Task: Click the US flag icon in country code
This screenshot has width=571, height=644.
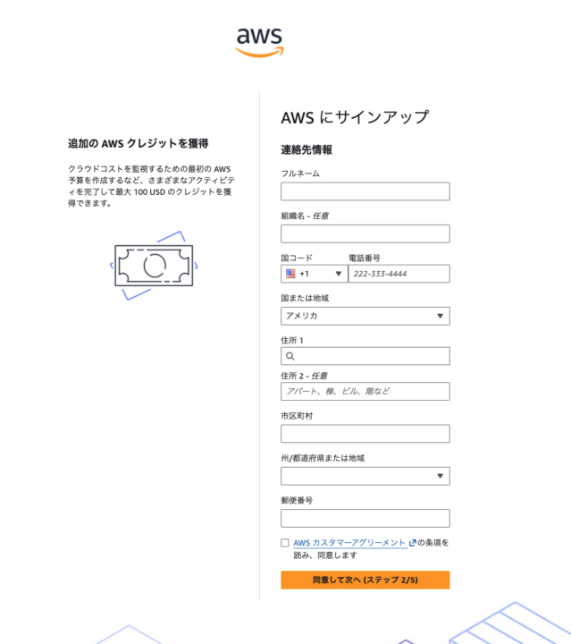Action: 290,274
